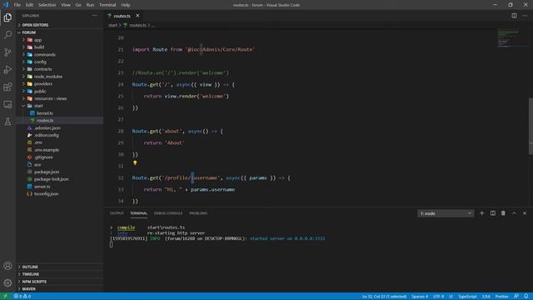Viewport: 533px width, 300px height.
Task: Expand the config folder
Action: click(x=40, y=62)
